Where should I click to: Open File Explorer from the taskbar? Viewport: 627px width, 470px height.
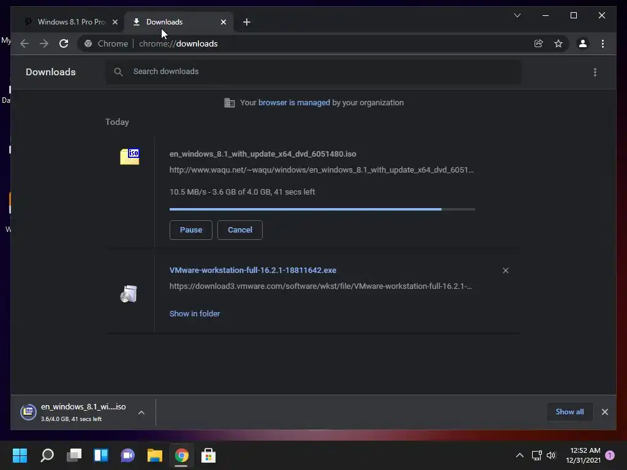pyautogui.click(x=154, y=455)
